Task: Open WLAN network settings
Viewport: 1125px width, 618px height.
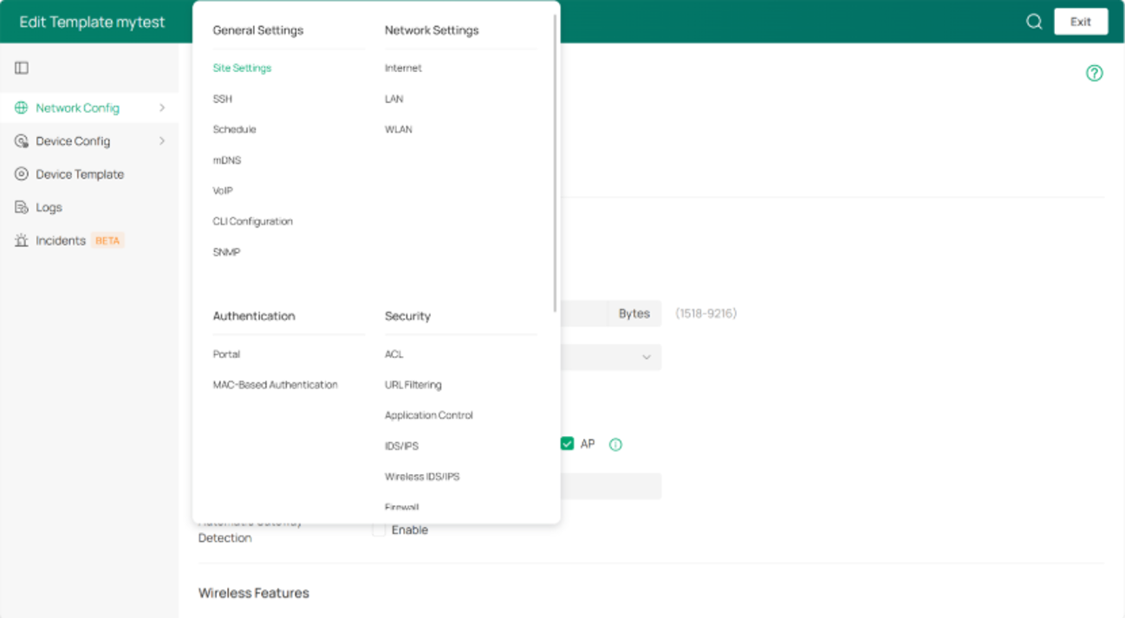Action: (399, 129)
